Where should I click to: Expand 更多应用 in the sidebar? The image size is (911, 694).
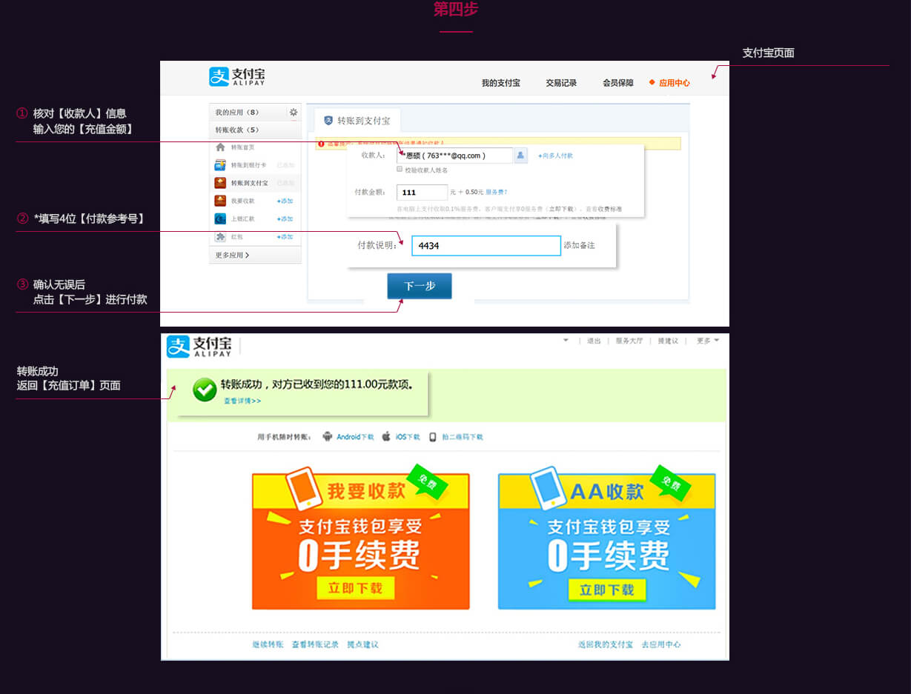(232, 256)
